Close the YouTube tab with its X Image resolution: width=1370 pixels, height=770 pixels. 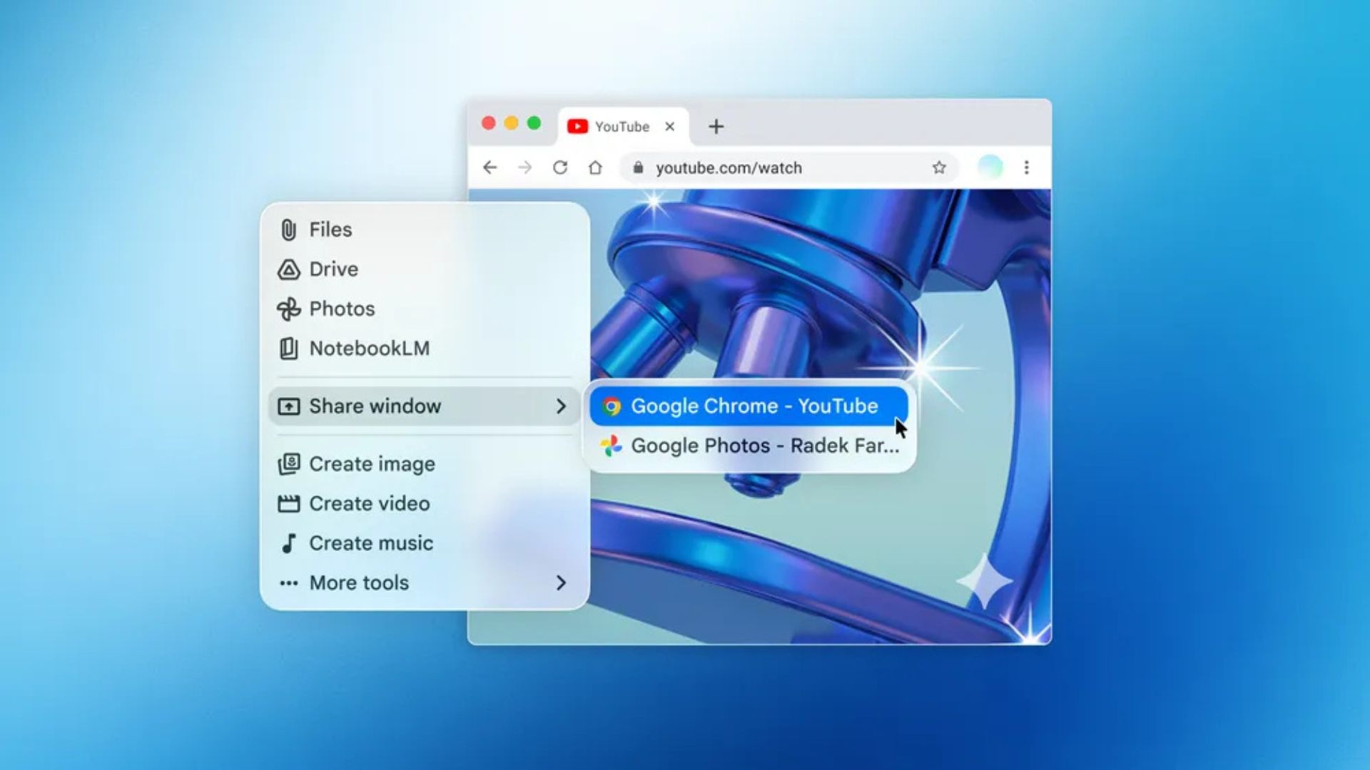click(670, 126)
